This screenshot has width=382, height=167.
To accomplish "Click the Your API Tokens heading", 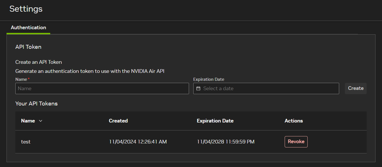I will 36,103.
